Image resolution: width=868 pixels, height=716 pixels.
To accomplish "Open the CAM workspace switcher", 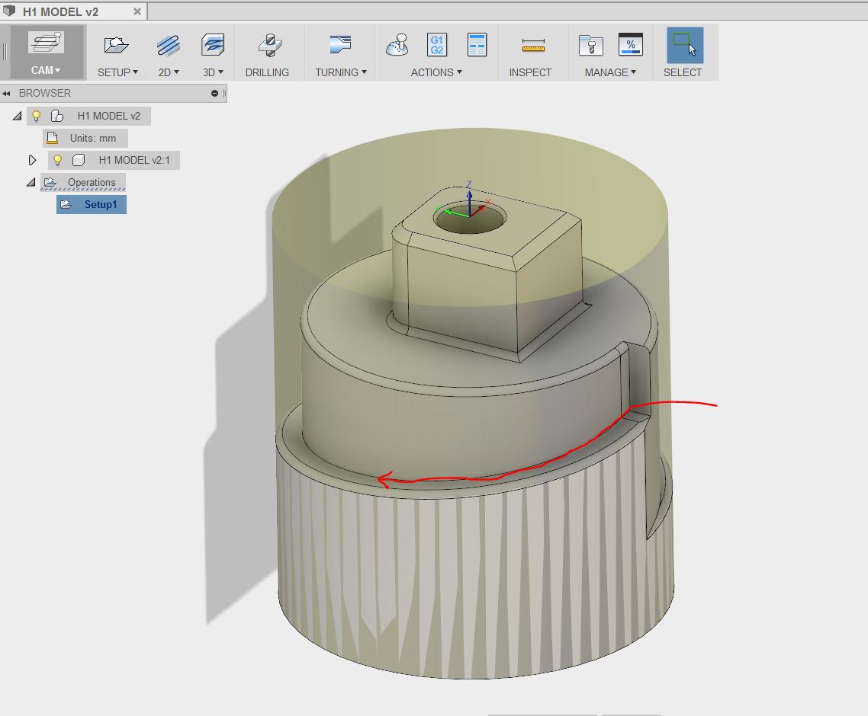I will click(x=47, y=70).
